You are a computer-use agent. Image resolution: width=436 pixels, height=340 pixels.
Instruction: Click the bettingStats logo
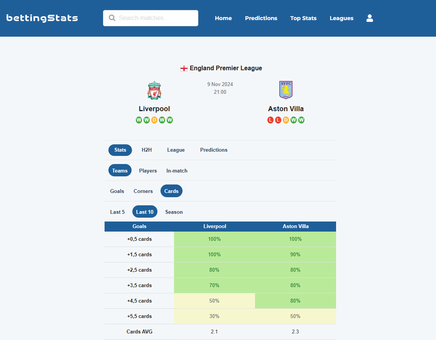pos(42,18)
